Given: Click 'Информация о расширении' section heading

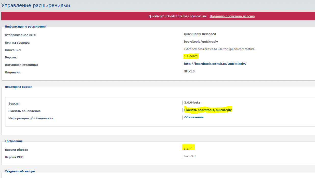Looking at the screenshot, I should [26, 27].
